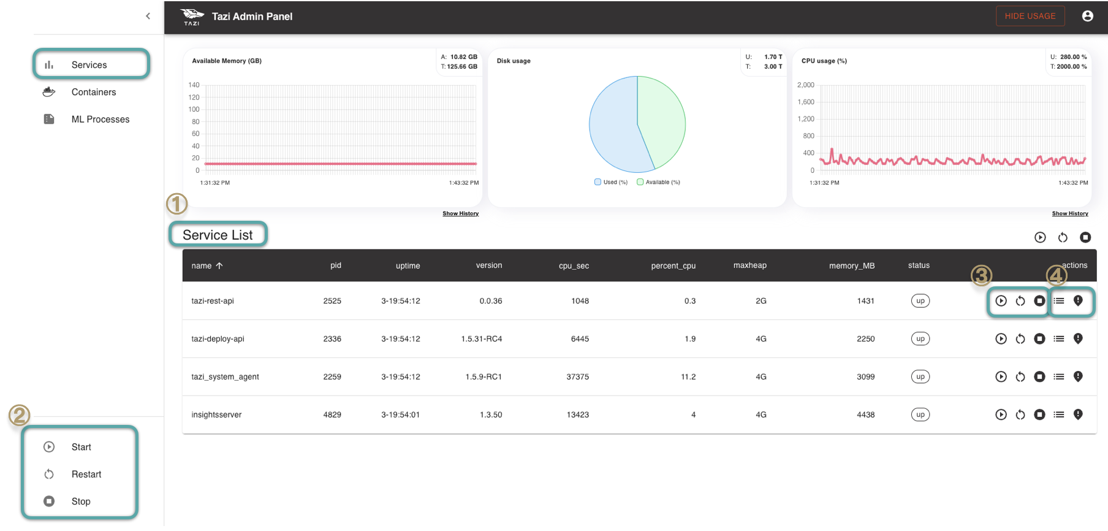This screenshot has width=1108, height=531.
Task: Click the memory_MB column header
Action: (852, 265)
